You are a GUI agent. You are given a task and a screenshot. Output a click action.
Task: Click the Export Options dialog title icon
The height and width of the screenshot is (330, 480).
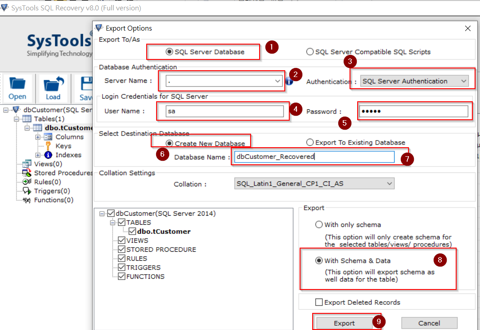click(99, 28)
